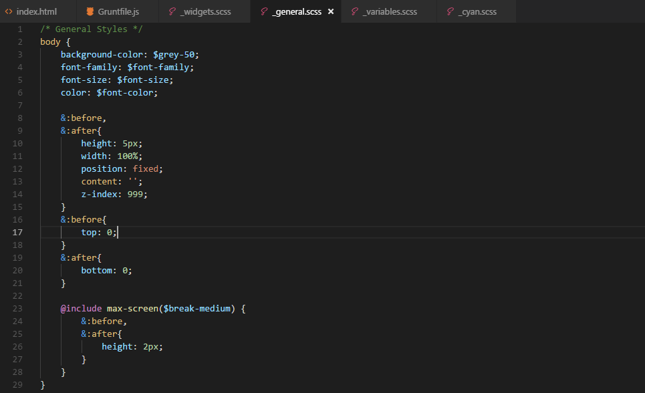Click the z-index value 999
The image size is (645, 393).
[x=135, y=194]
